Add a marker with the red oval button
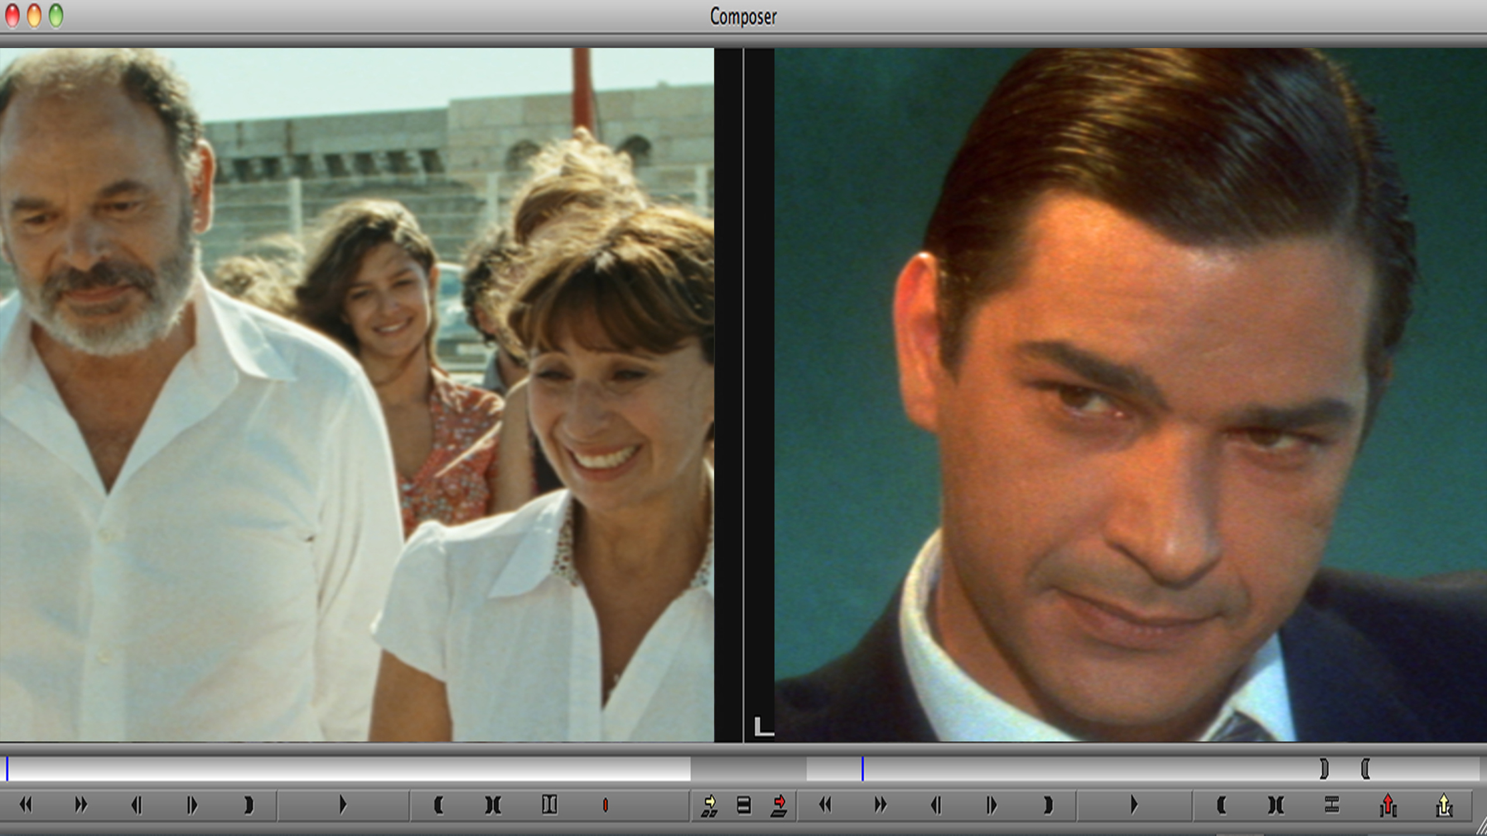The image size is (1487, 836). click(x=605, y=805)
